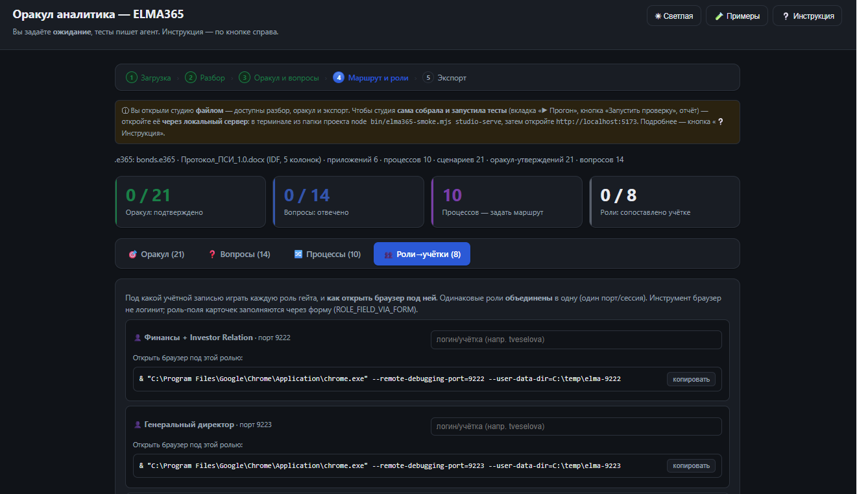Copy the port 9222 Chrome command
This screenshot has width=857, height=494.
click(x=691, y=379)
